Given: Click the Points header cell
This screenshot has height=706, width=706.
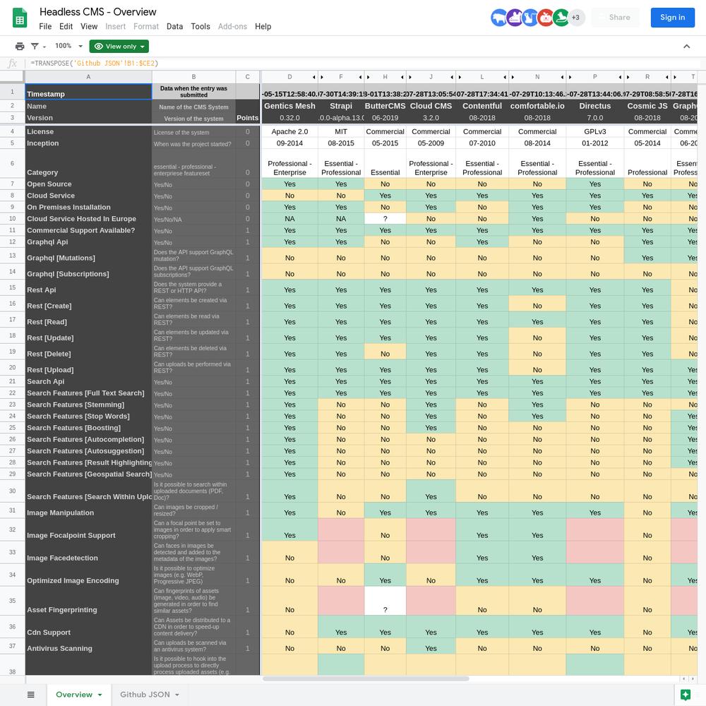Looking at the screenshot, I should coord(247,117).
